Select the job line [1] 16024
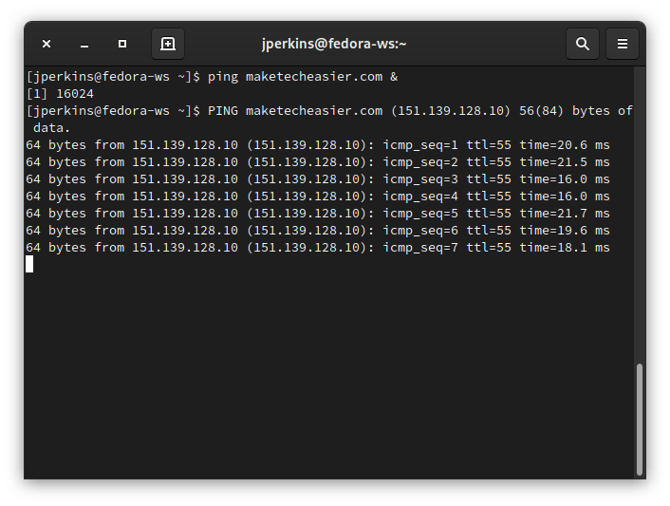Image resolution: width=670 pixels, height=506 pixels. click(x=60, y=94)
